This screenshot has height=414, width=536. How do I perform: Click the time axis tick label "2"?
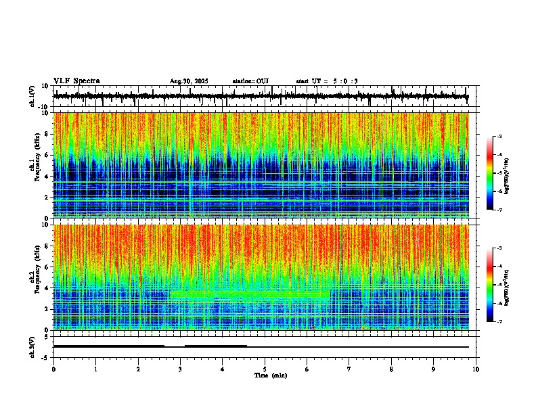click(138, 369)
